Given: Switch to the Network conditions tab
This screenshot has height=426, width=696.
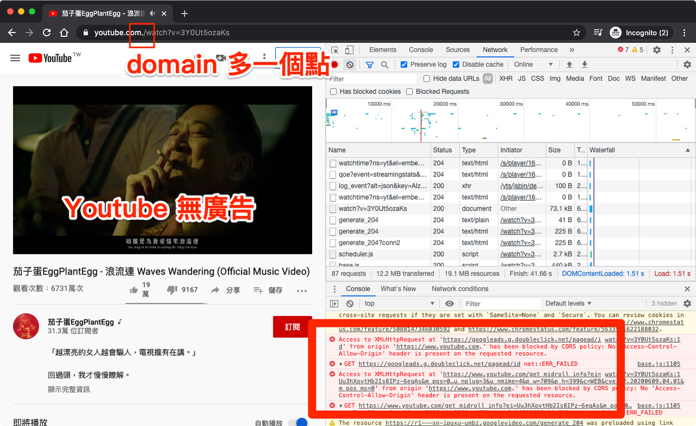Looking at the screenshot, I should coord(460,289).
